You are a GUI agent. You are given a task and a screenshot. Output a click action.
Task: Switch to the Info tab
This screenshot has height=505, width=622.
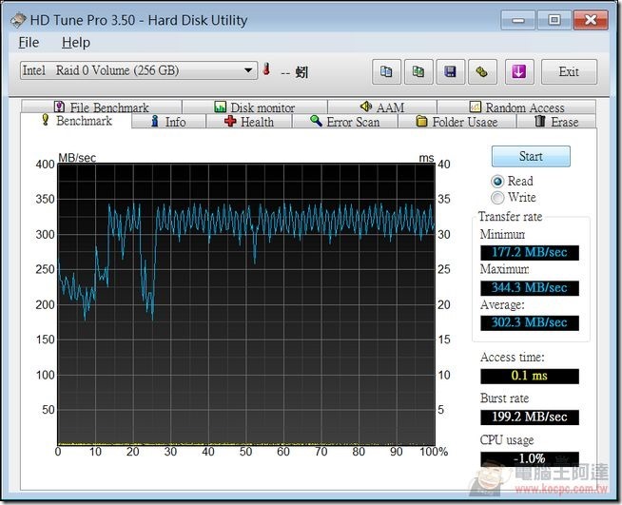(168, 122)
